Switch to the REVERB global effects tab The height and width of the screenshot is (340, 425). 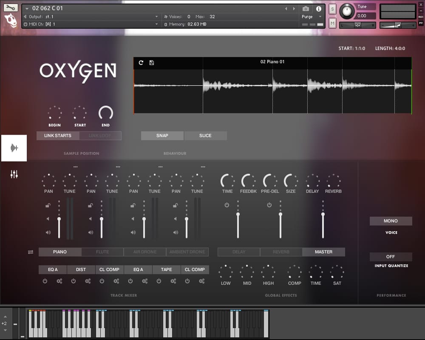pos(281,252)
